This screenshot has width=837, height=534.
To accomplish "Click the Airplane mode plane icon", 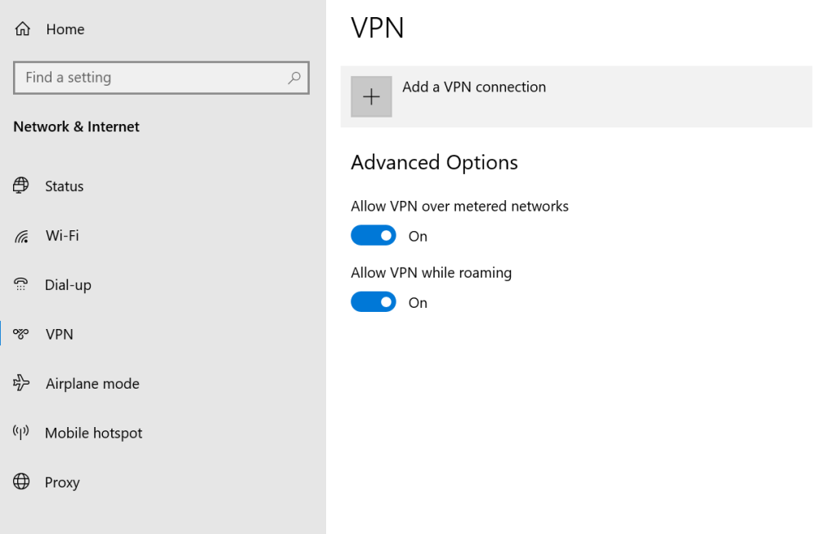I will coord(21,384).
